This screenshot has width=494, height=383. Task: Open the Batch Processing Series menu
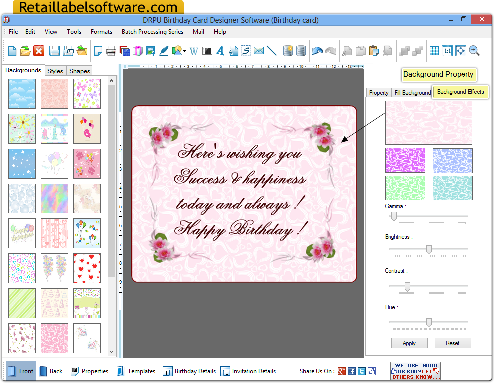(152, 31)
